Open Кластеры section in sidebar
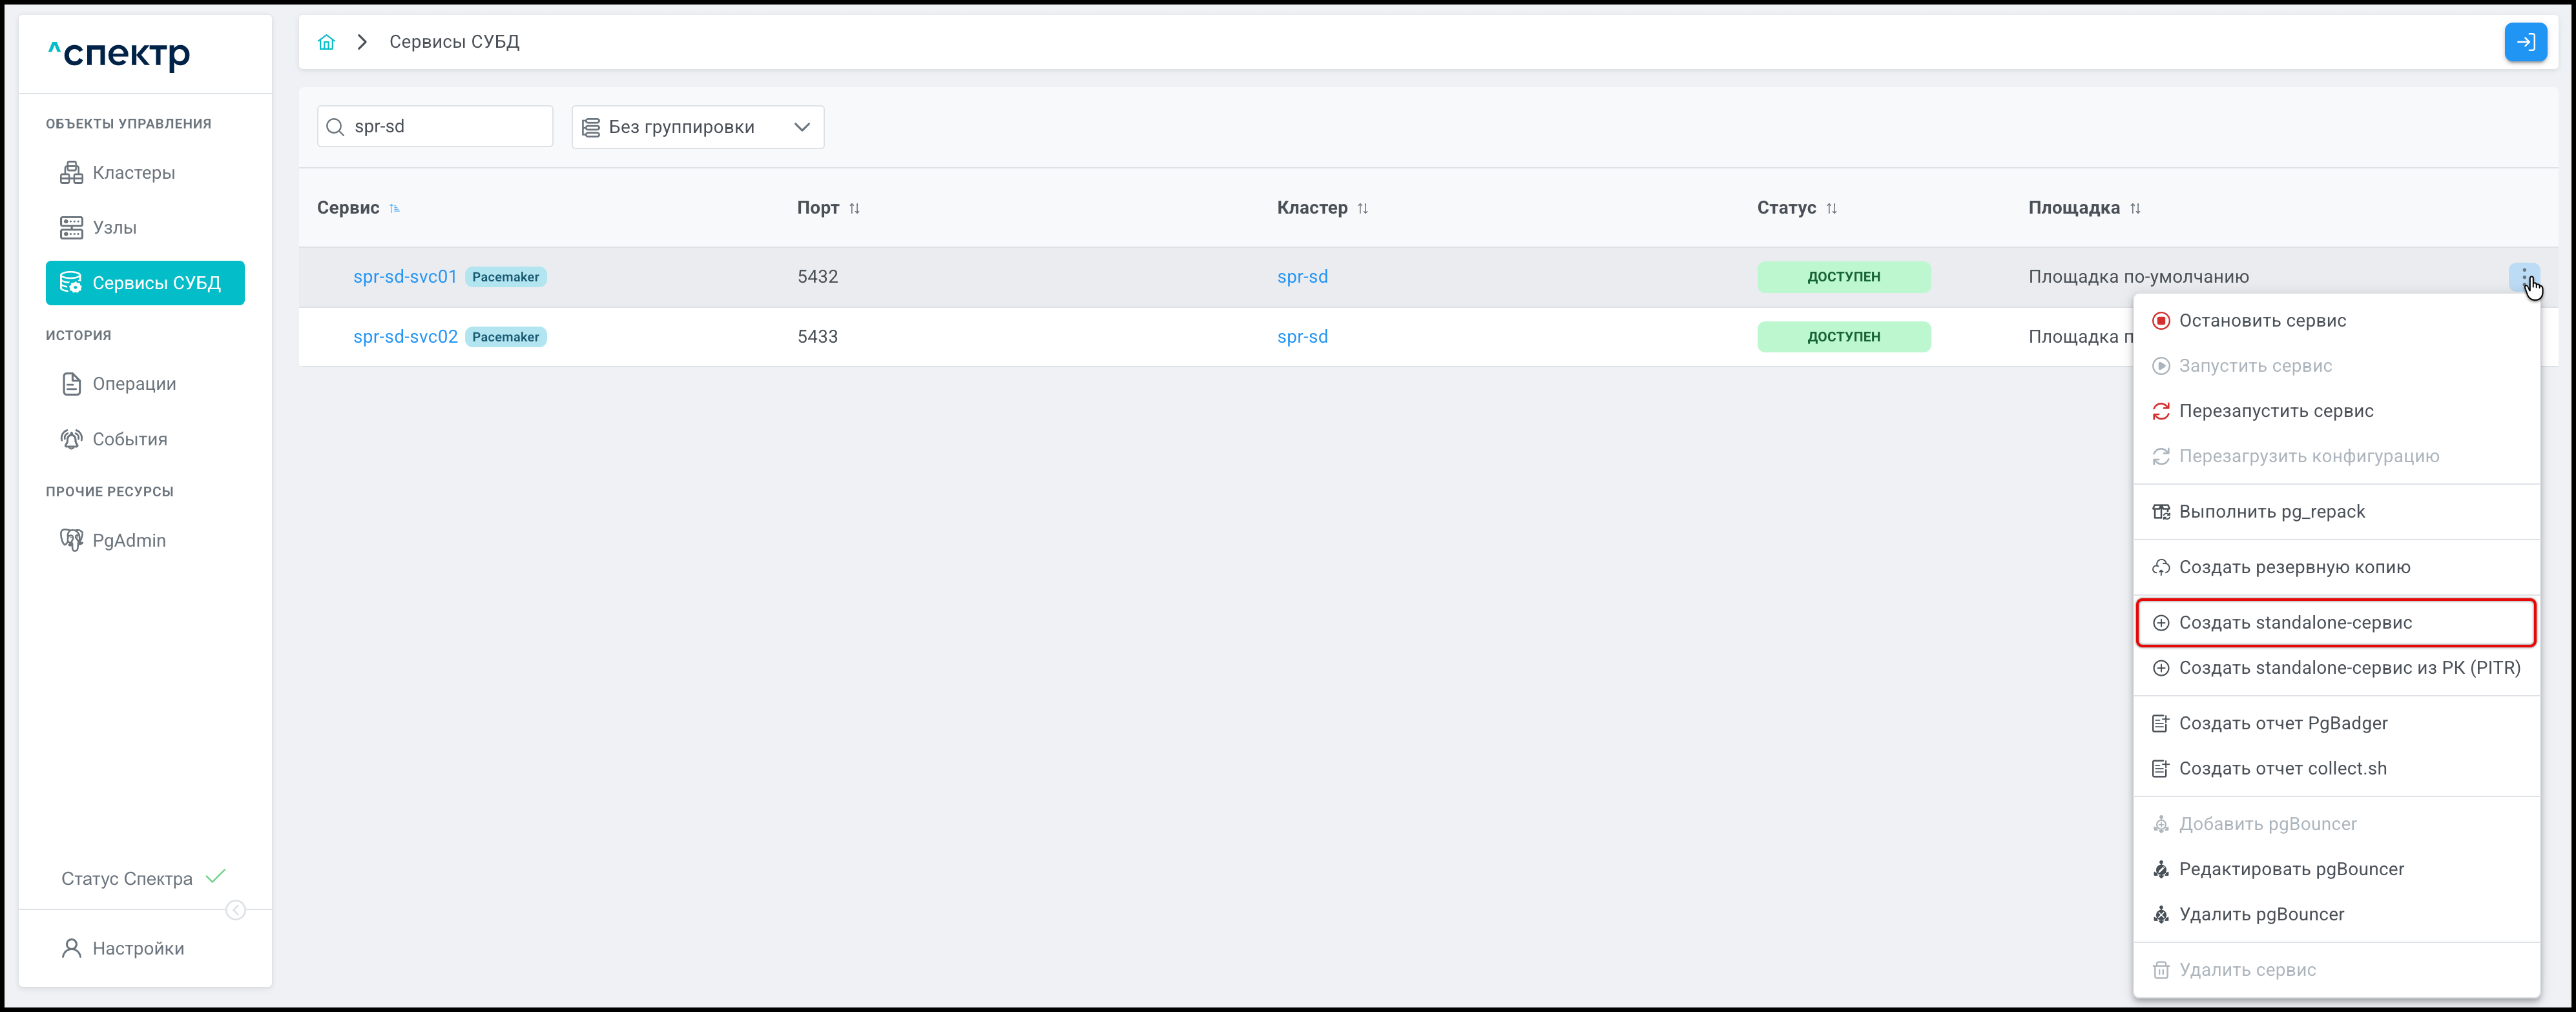 pos(133,173)
